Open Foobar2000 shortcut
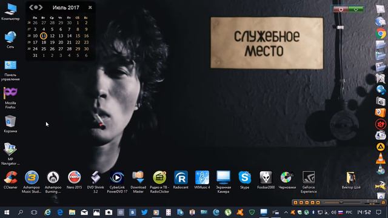 click(x=266, y=180)
